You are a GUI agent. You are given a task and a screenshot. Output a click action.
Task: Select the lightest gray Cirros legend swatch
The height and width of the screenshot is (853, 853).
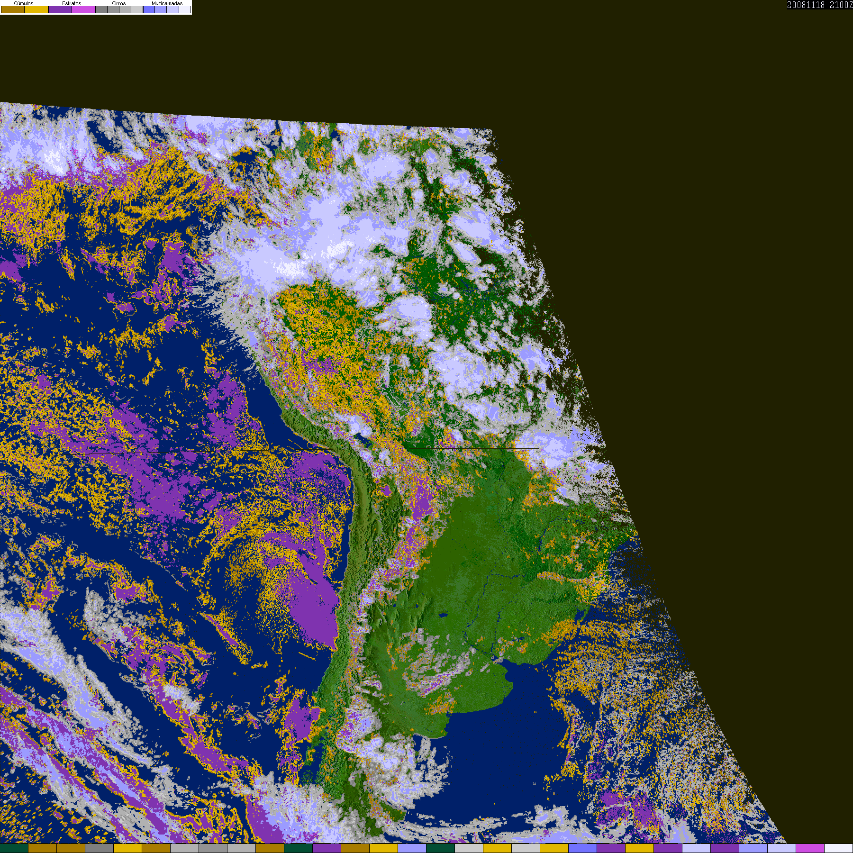click(x=137, y=10)
